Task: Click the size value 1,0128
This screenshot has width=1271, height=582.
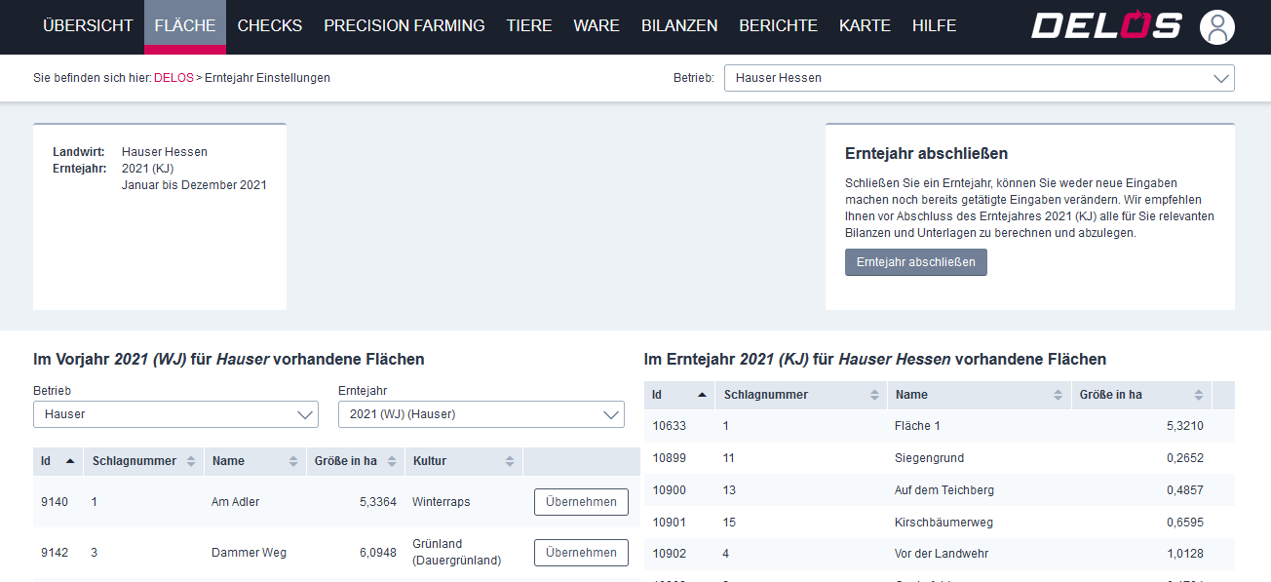Action: click(x=1185, y=554)
